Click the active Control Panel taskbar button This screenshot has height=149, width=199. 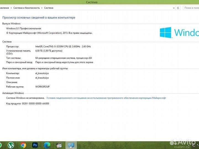tap(71, 145)
